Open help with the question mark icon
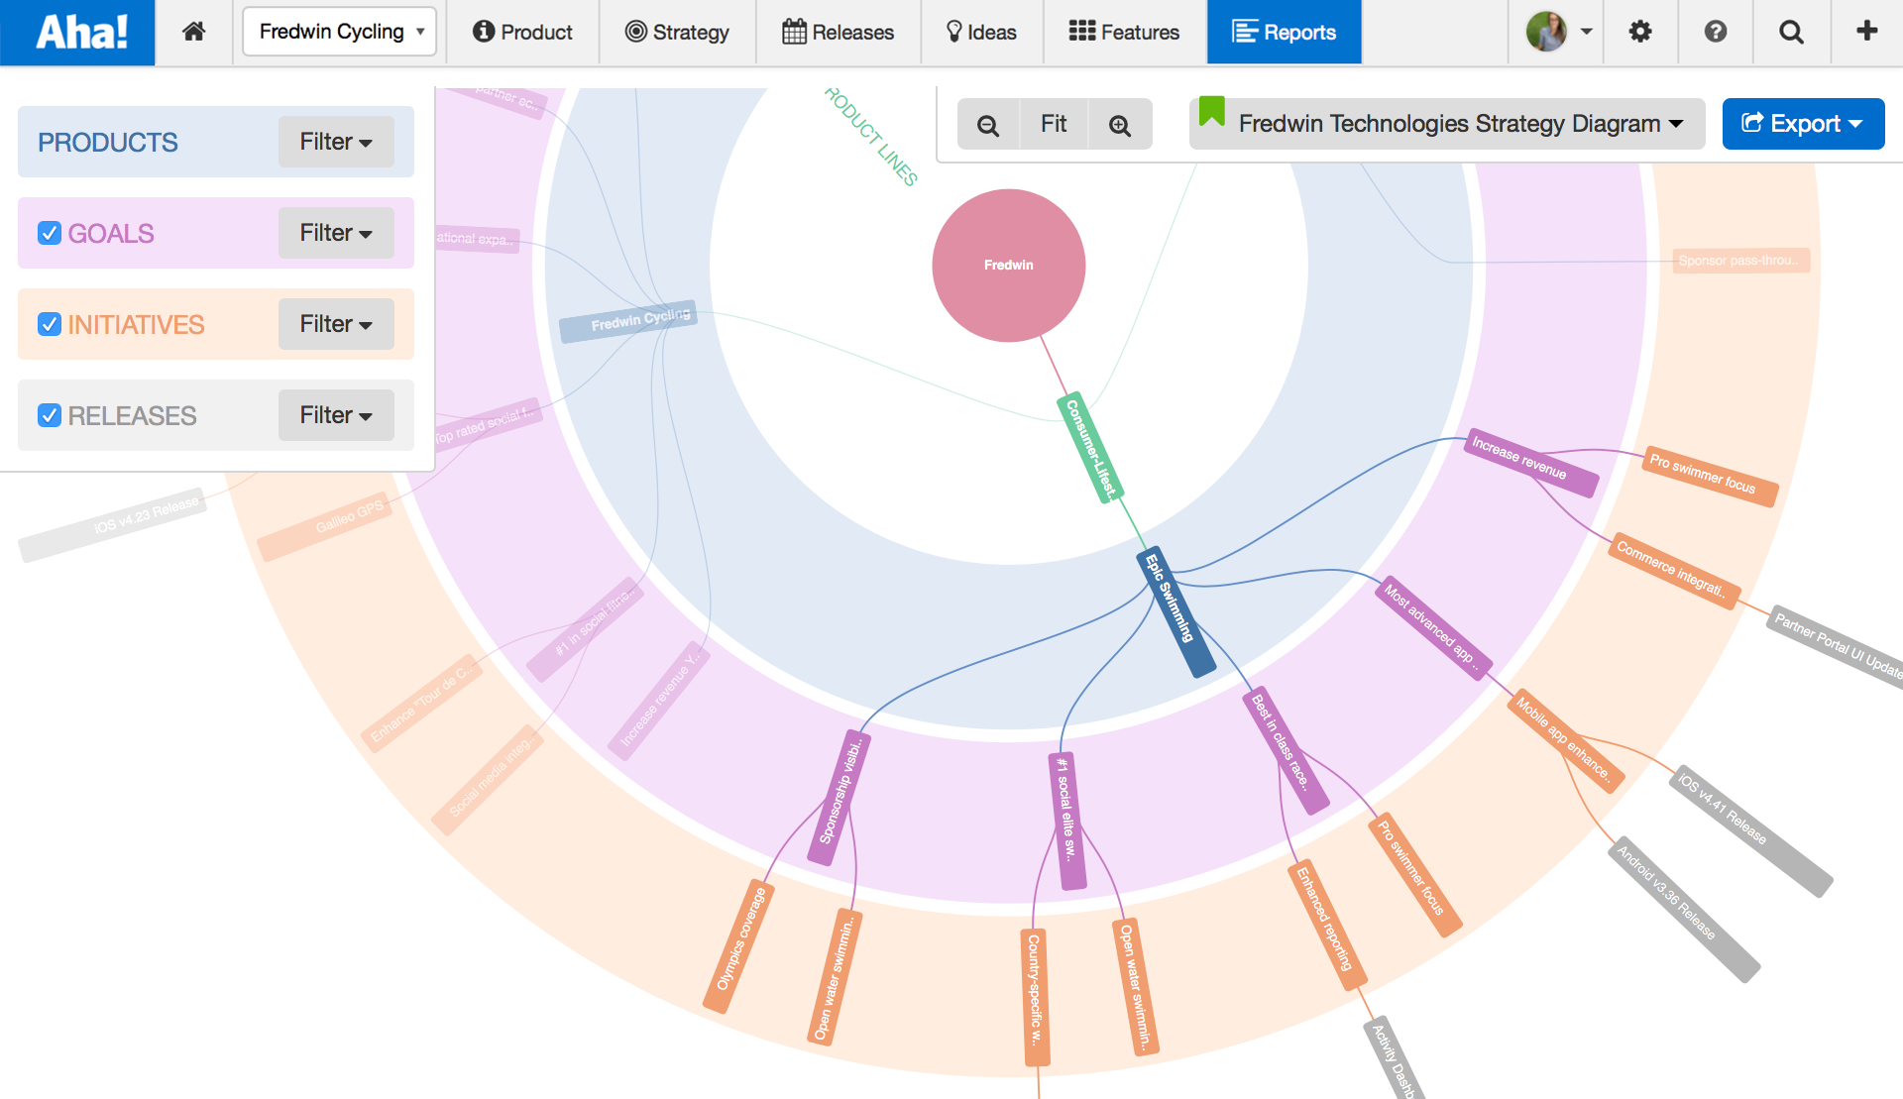 pyautogui.click(x=1715, y=31)
